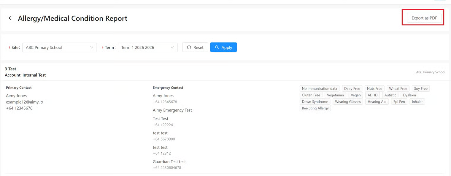The image size is (451, 176).
Task: Click the circular reset icon
Action: tap(189, 47)
